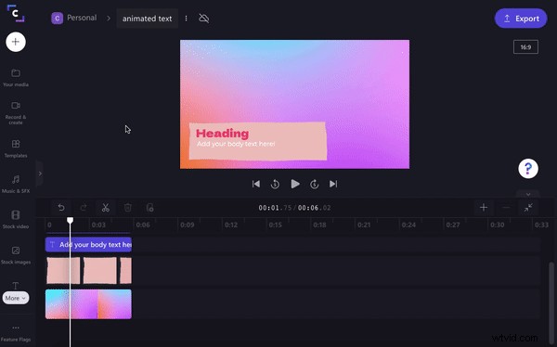Open the Music & SFX panel
This screenshot has width=557, height=347.
(16, 184)
